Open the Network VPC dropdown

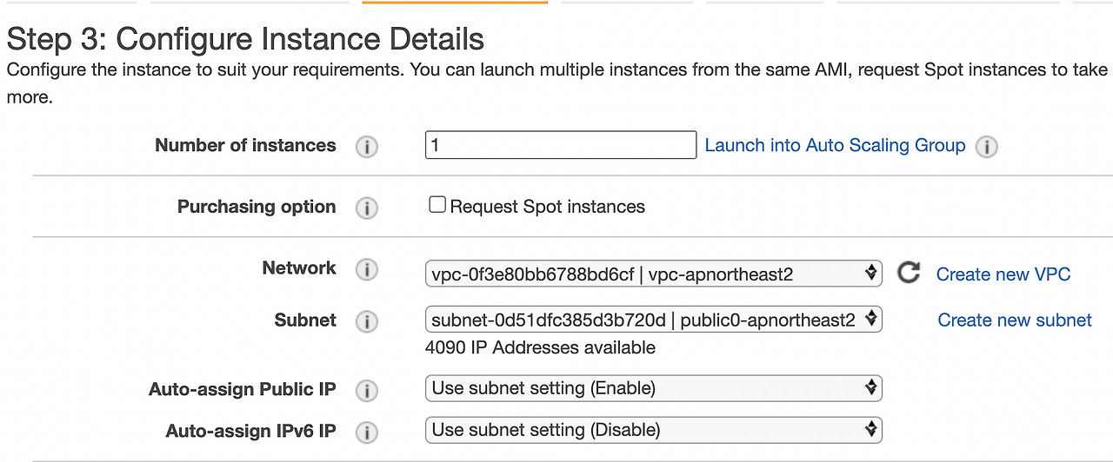[x=654, y=274]
